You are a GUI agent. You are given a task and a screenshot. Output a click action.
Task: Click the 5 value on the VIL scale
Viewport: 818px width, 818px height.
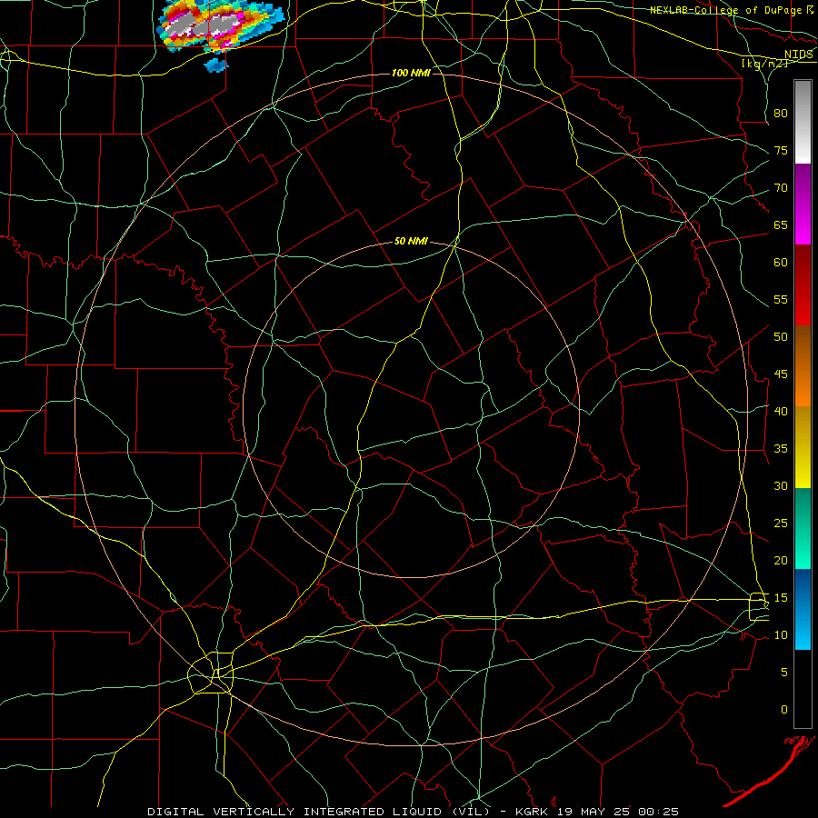784,672
